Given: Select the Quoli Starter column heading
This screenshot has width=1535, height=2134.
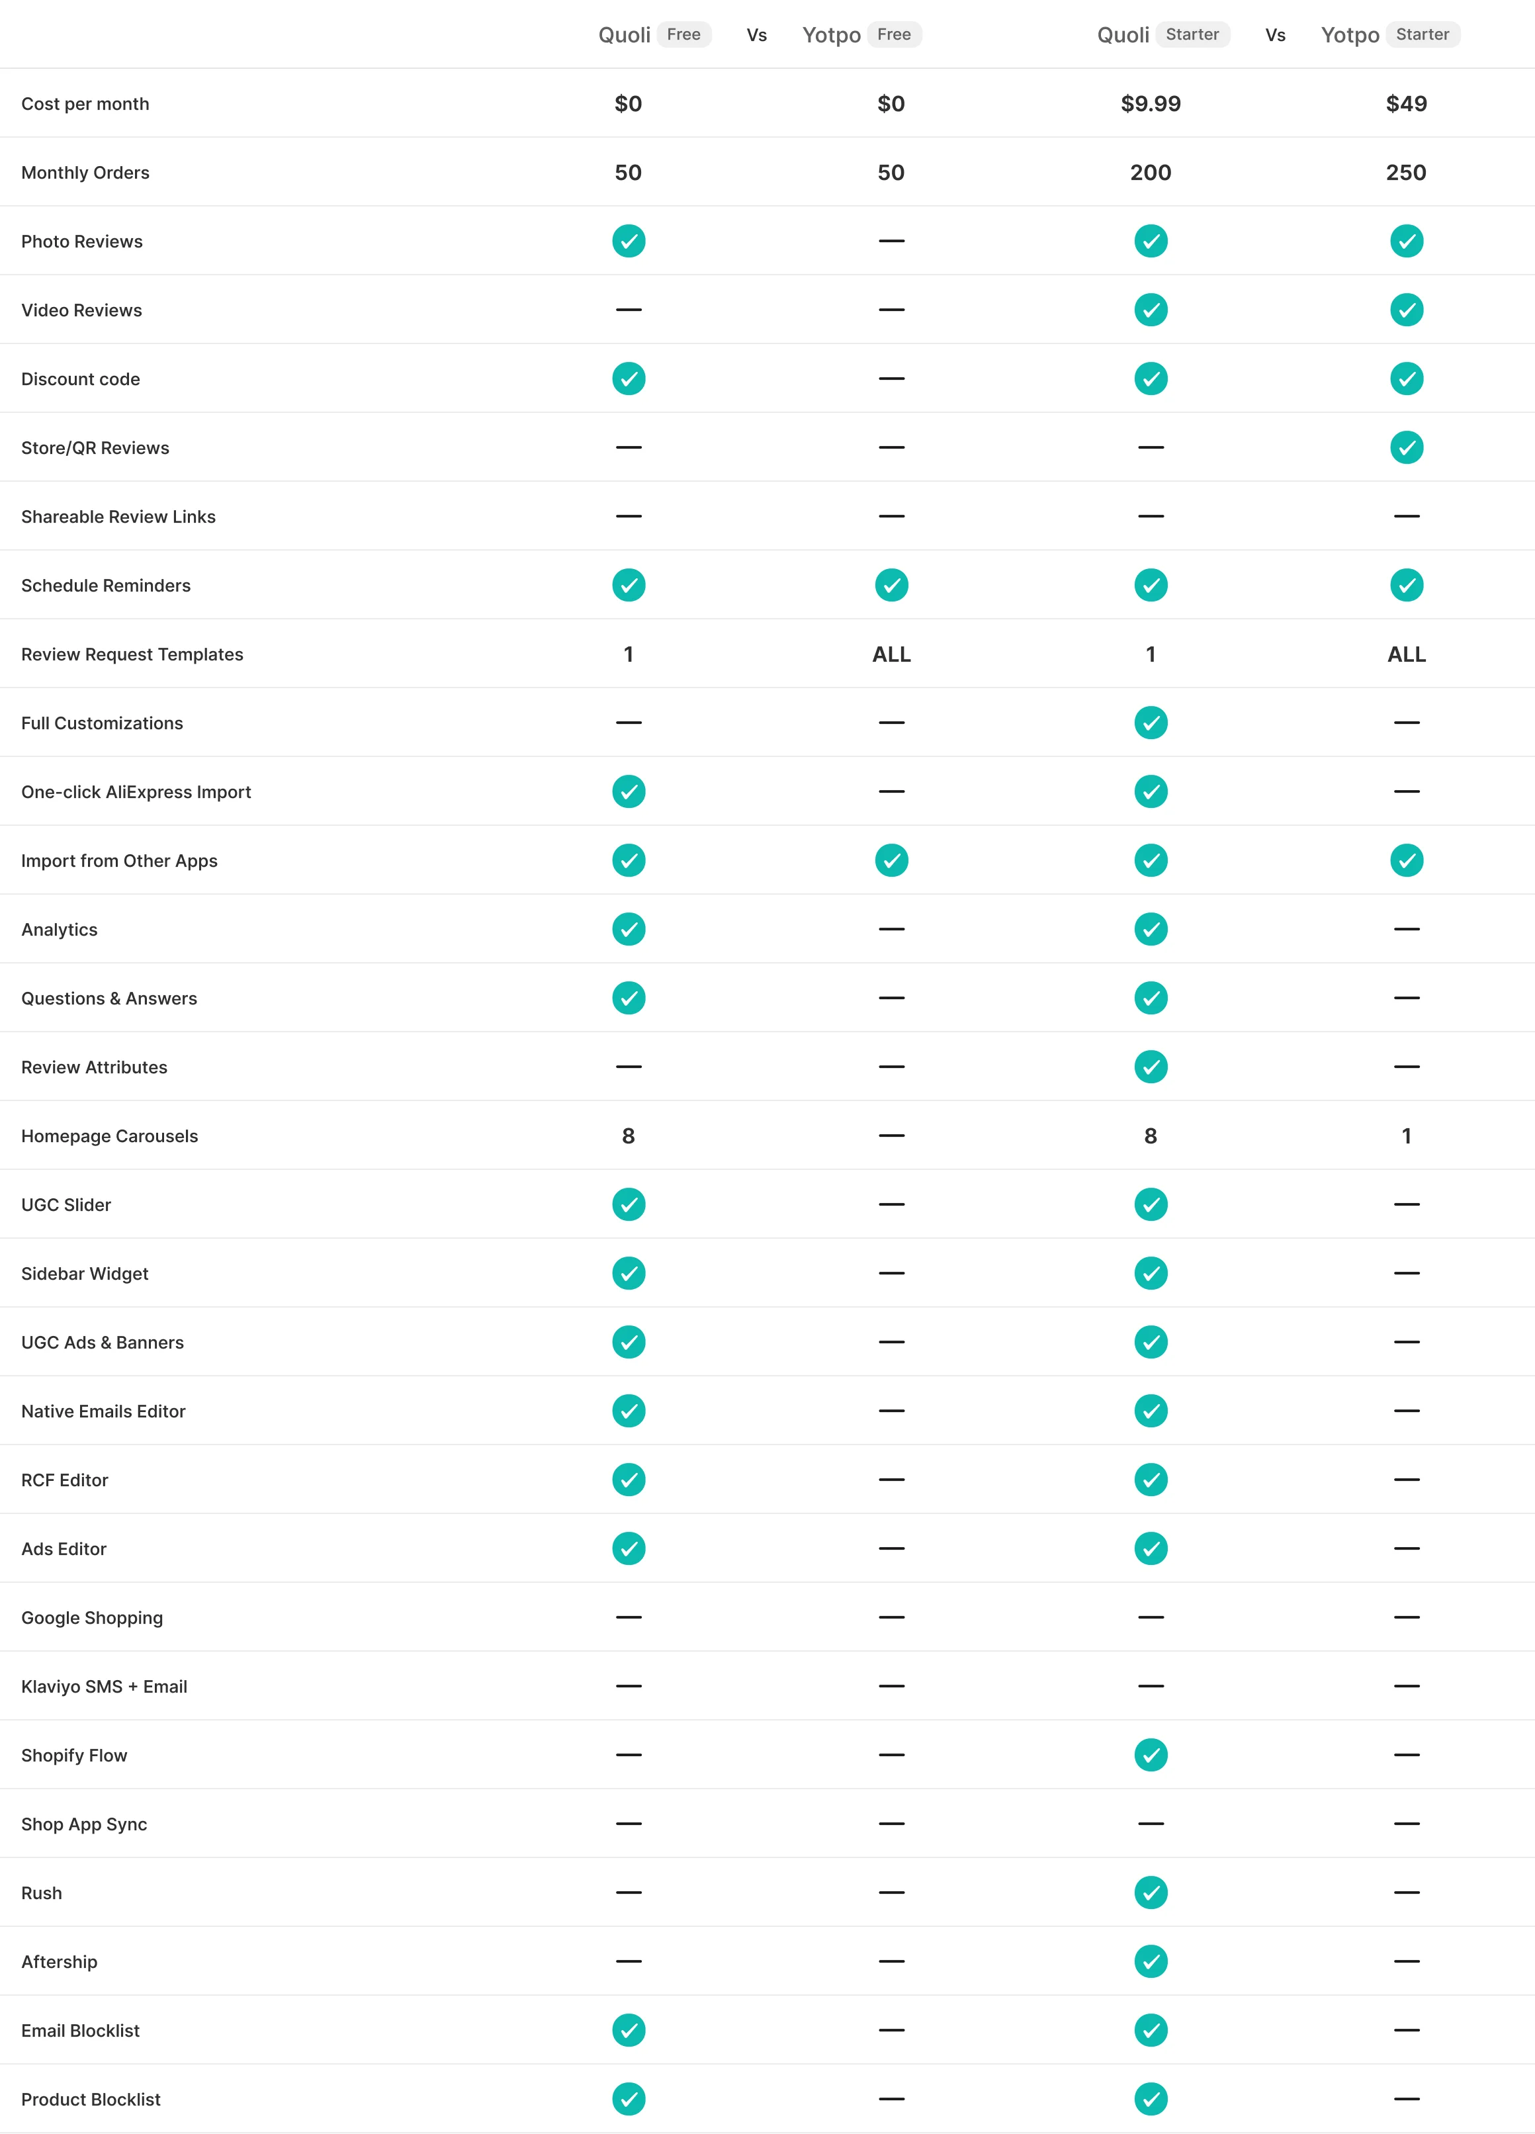Looking at the screenshot, I should pyautogui.click(x=1123, y=35).
